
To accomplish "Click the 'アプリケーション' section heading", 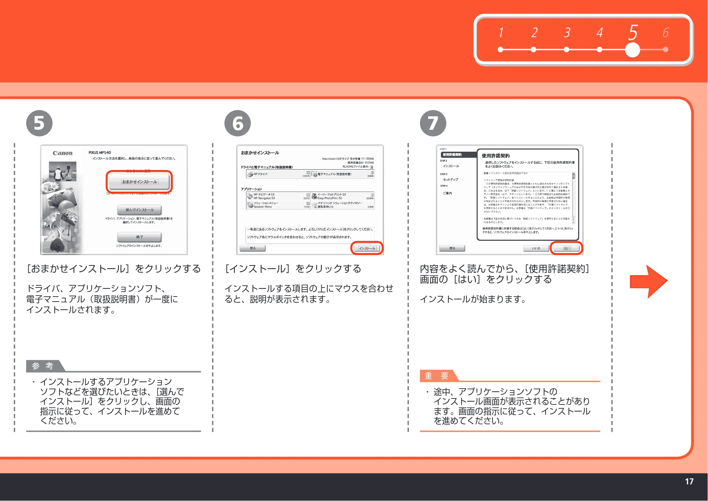I will tap(252, 189).
